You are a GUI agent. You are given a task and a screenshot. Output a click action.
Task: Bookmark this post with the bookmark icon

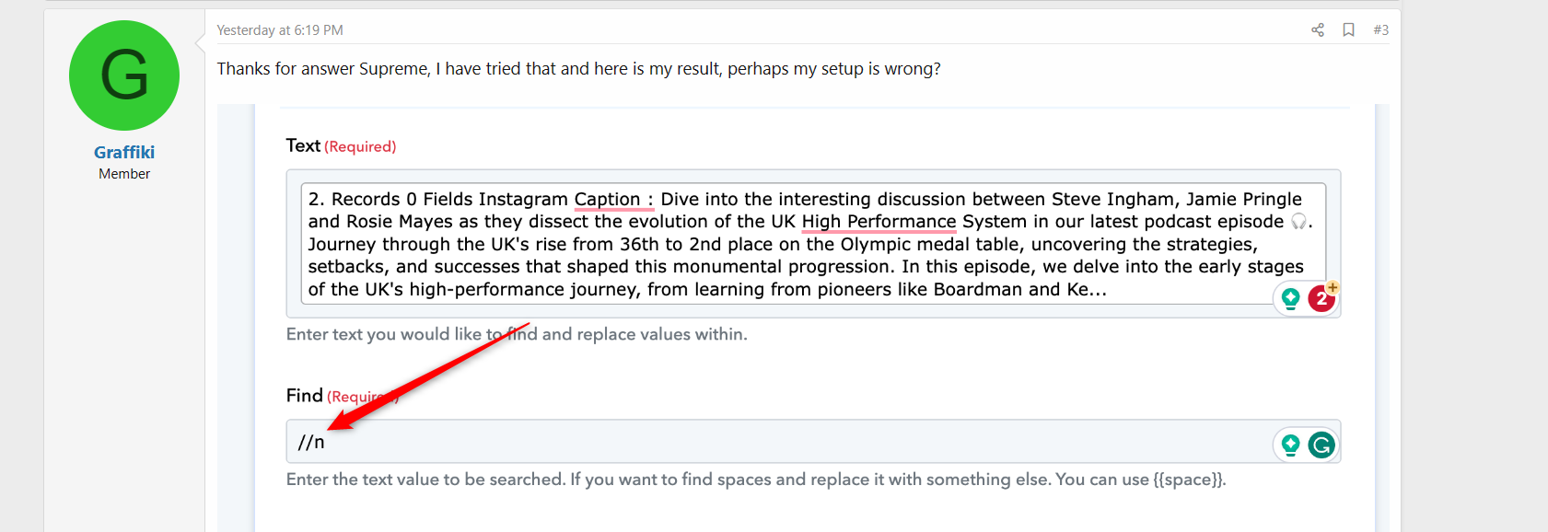point(1348,29)
